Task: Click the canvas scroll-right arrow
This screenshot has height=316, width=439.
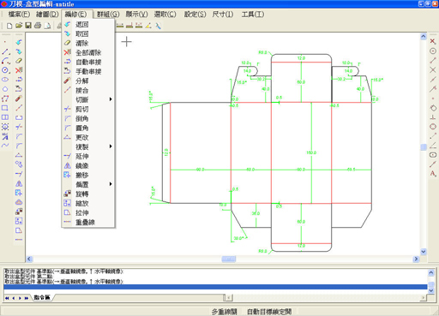Action: tap(416, 259)
